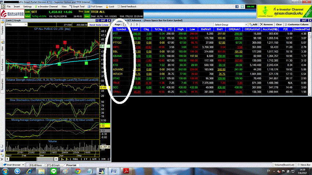312x175 pixels.
Task: Click the chart scroll left arrow
Action: pyautogui.click(x=7, y=159)
